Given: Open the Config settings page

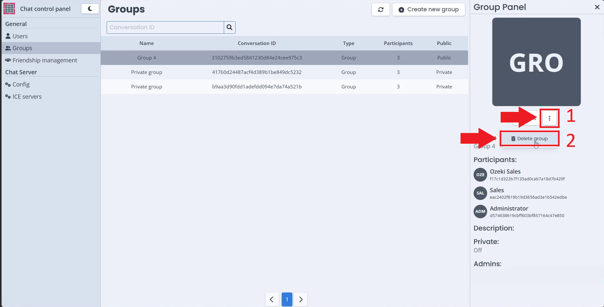Looking at the screenshot, I should [x=21, y=84].
